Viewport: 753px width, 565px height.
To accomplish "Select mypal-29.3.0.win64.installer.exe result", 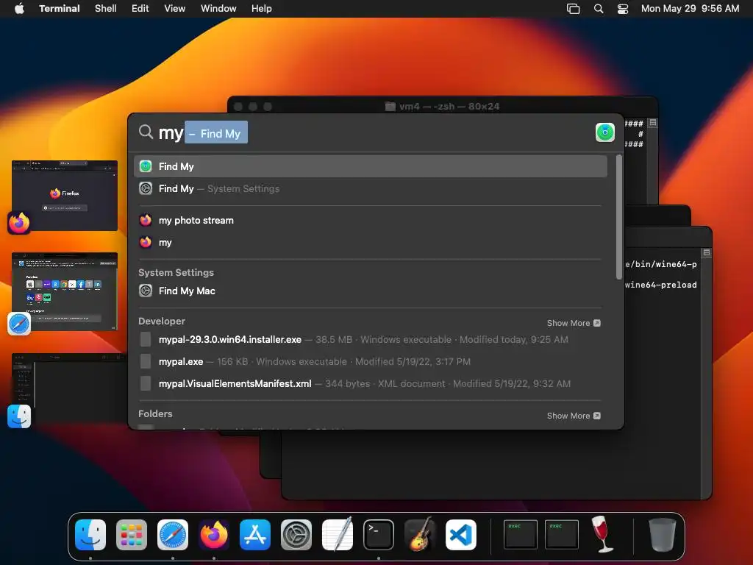I will pos(371,339).
